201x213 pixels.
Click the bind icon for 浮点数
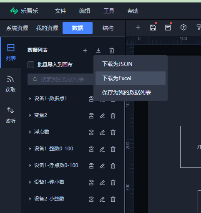(91, 132)
